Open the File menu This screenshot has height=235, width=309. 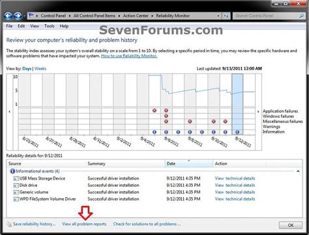9,26
